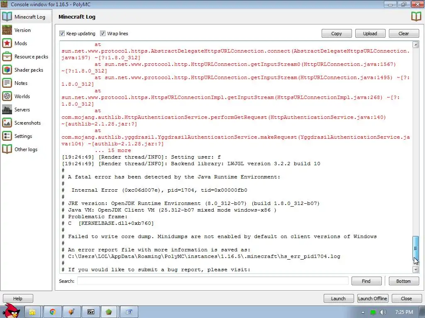Click the 'KERNELBASE.dll+0xb760' log line
425x318 pixels.
(x=107, y=223)
